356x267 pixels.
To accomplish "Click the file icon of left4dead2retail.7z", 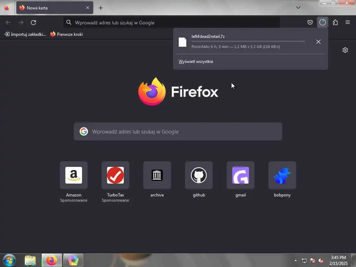I will click(x=183, y=42).
